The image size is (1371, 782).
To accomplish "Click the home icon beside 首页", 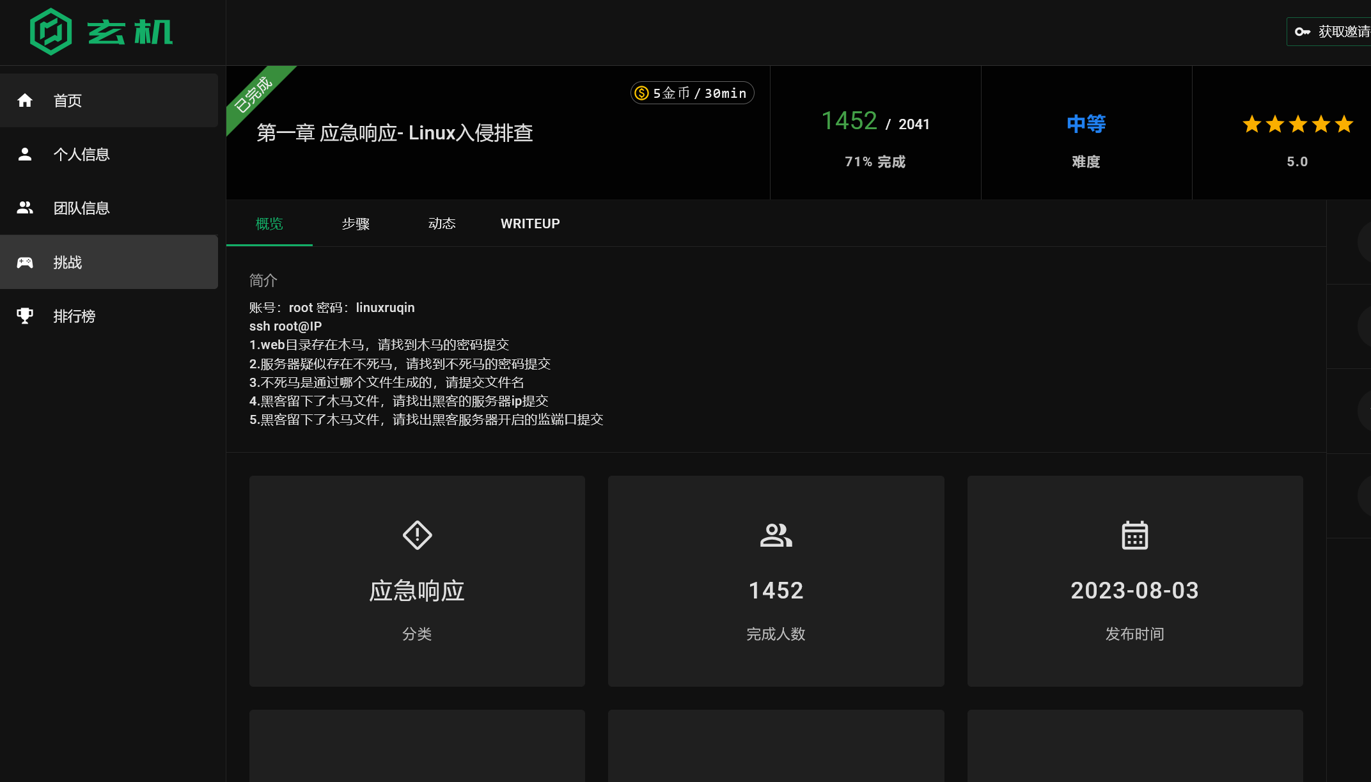I will pos(25,100).
